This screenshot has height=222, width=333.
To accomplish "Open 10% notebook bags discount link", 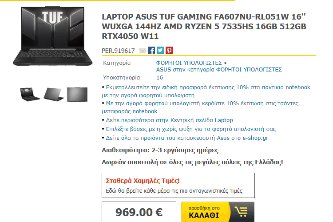I will point(200,107).
